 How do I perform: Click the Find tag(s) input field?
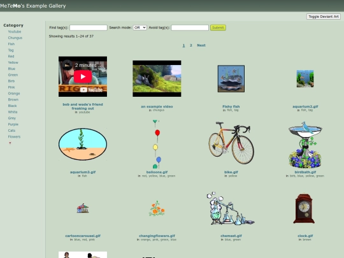pyautogui.click(x=89, y=27)
